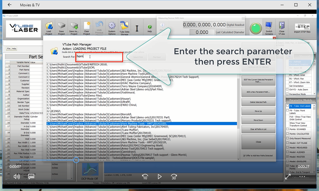The image size is (319, 191).
Task: Collapse the Parametric Models panel header
Action: [x=300, y=100]
